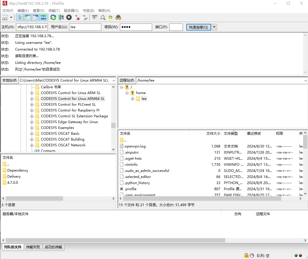
Task: Click the 端口 port input field
Action: [x=176, y=27]
